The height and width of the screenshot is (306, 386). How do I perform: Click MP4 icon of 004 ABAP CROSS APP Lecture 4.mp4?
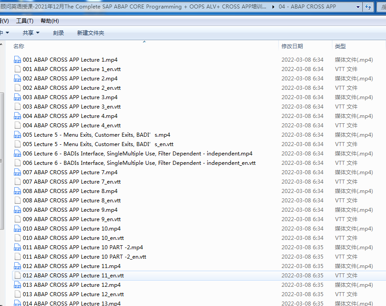[17, 116]
